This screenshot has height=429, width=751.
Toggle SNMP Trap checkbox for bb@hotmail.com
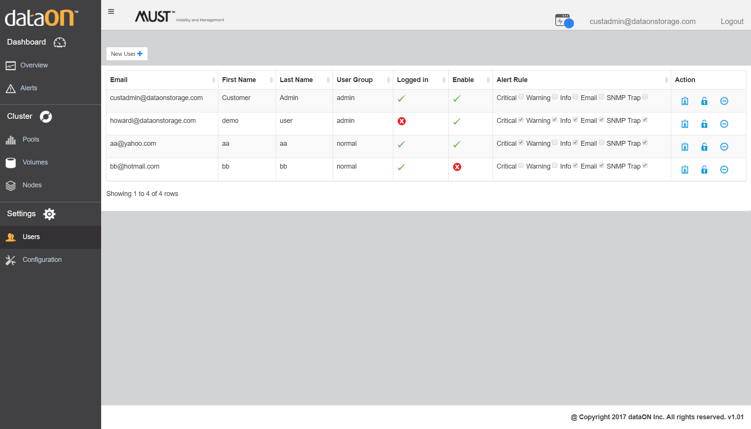[x=645, y=166]
